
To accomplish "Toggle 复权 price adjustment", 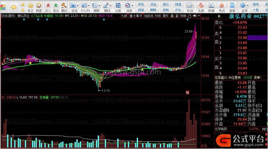I will pyautogui.click(x=166, y=16).
